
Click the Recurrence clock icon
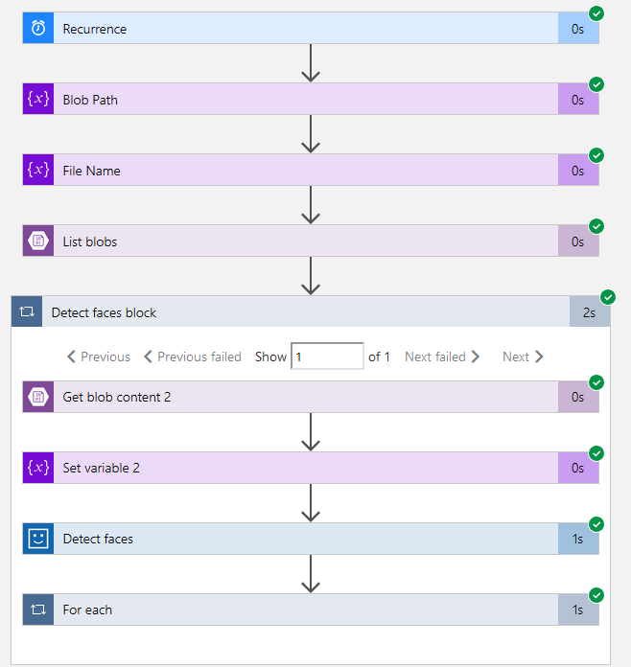click(x=38, y=29)
